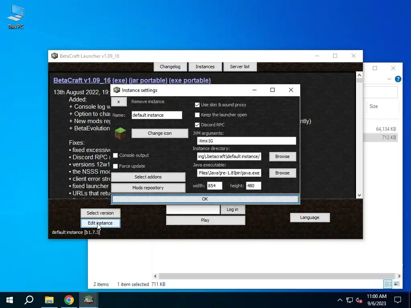Screen dimensions: 411x308
Task: Click BetaCraft icon in Instance settings title bar
Action: click(117, 90)
